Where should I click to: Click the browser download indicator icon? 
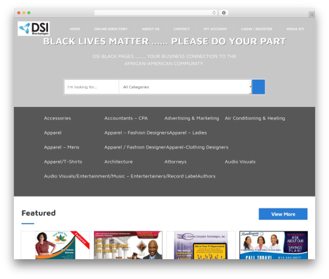224,13
